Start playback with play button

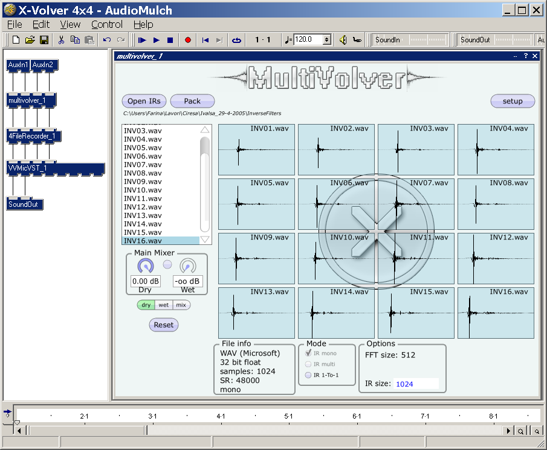coord(157,40)
